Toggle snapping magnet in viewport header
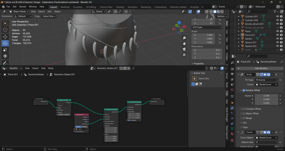 (116, 12)
